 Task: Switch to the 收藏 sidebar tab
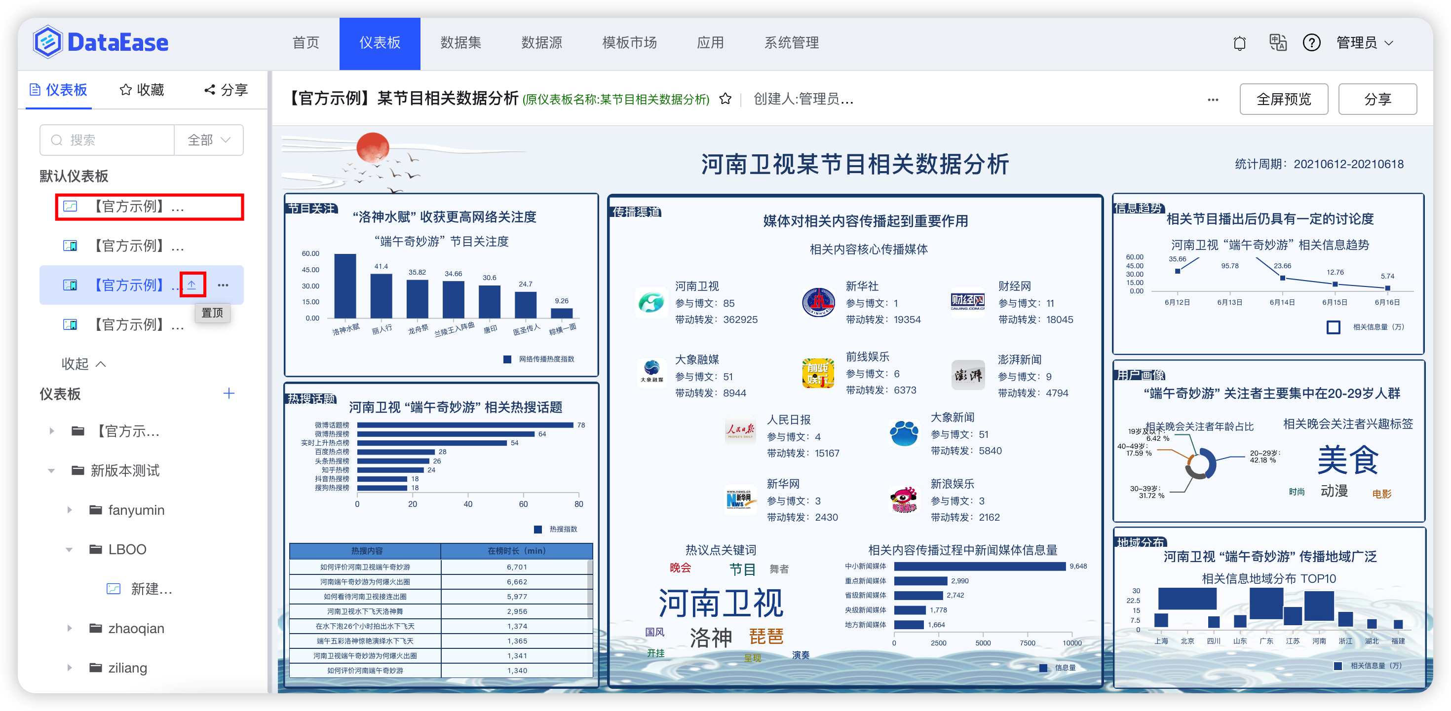click(142, 90)
